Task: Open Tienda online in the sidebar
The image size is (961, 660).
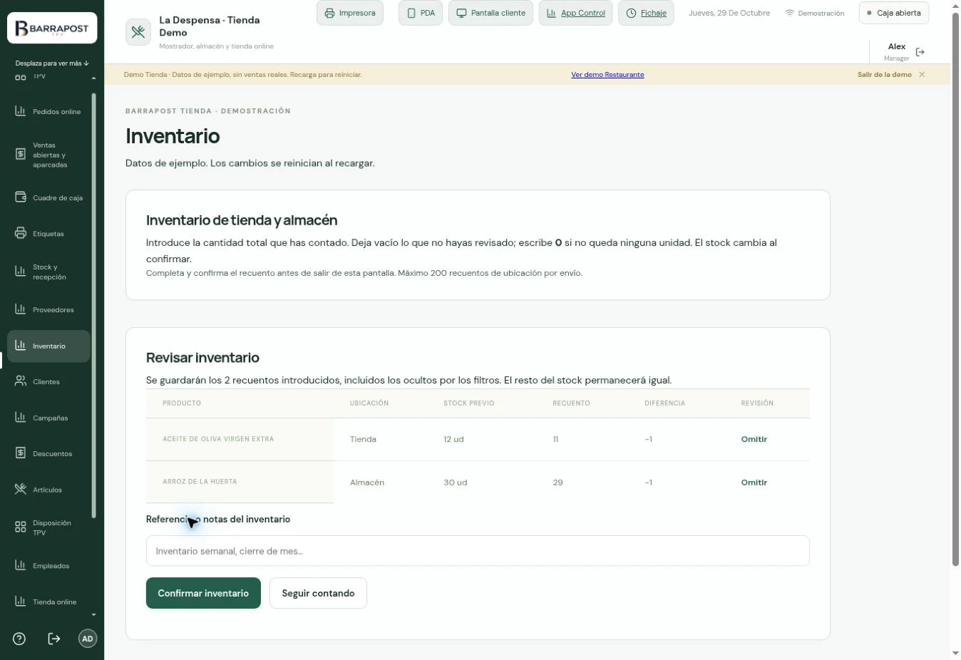Action: pyautogui.click(x=48, y=602)
